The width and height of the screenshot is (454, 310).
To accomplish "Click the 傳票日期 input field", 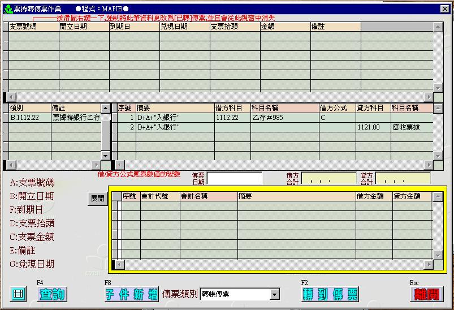I will click(234, 179).
